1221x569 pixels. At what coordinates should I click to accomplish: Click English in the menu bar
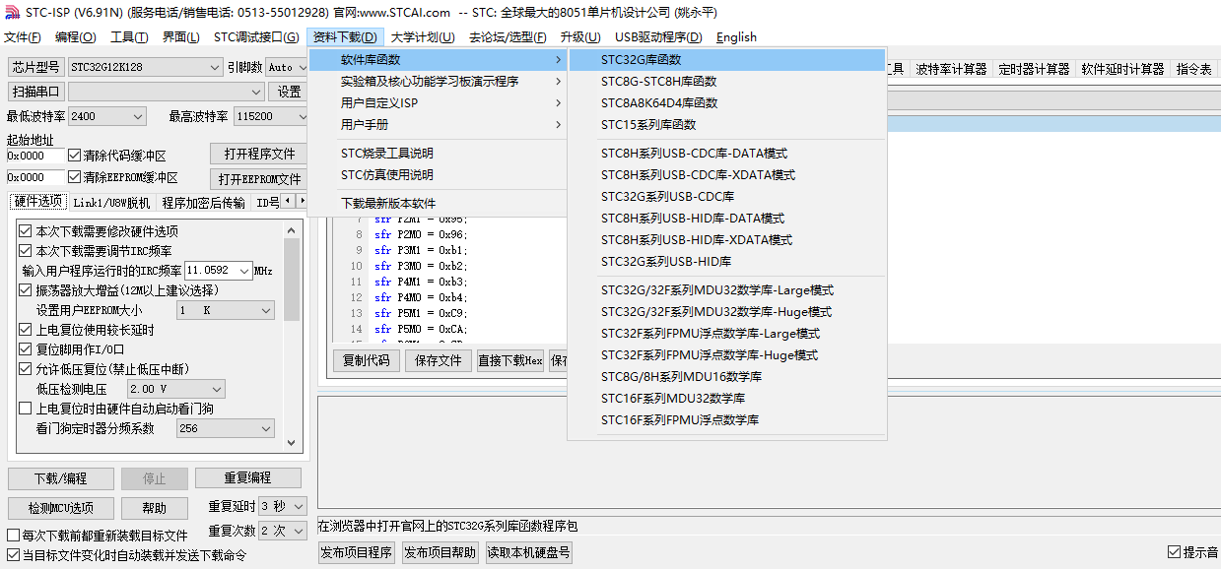click(736, 37)
